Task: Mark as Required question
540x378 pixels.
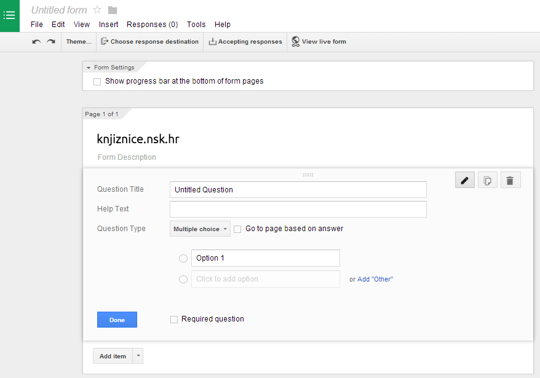Action: click(x=174, y=320)
